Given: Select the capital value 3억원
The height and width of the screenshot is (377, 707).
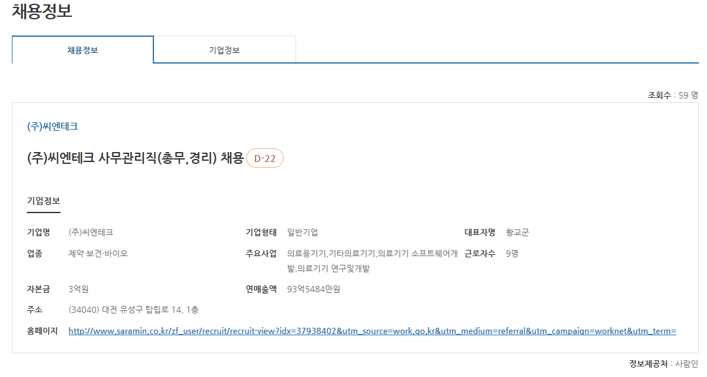Looking at the screenshot, I should [79, 289].
